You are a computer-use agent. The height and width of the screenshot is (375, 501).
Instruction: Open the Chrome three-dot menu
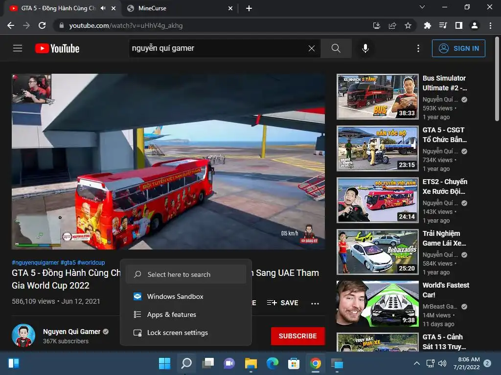tap(490, 25)
